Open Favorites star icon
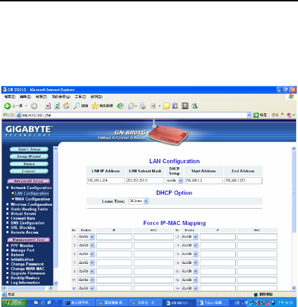The width and height of the screenshot is (298, 307). tap(95, 106)
